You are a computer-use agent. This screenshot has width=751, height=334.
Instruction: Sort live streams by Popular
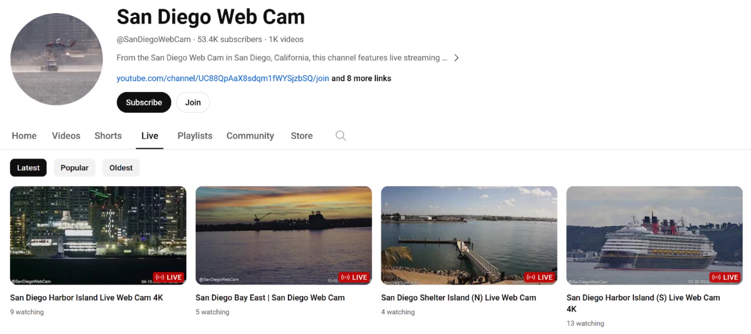click(x=74, y=168)
